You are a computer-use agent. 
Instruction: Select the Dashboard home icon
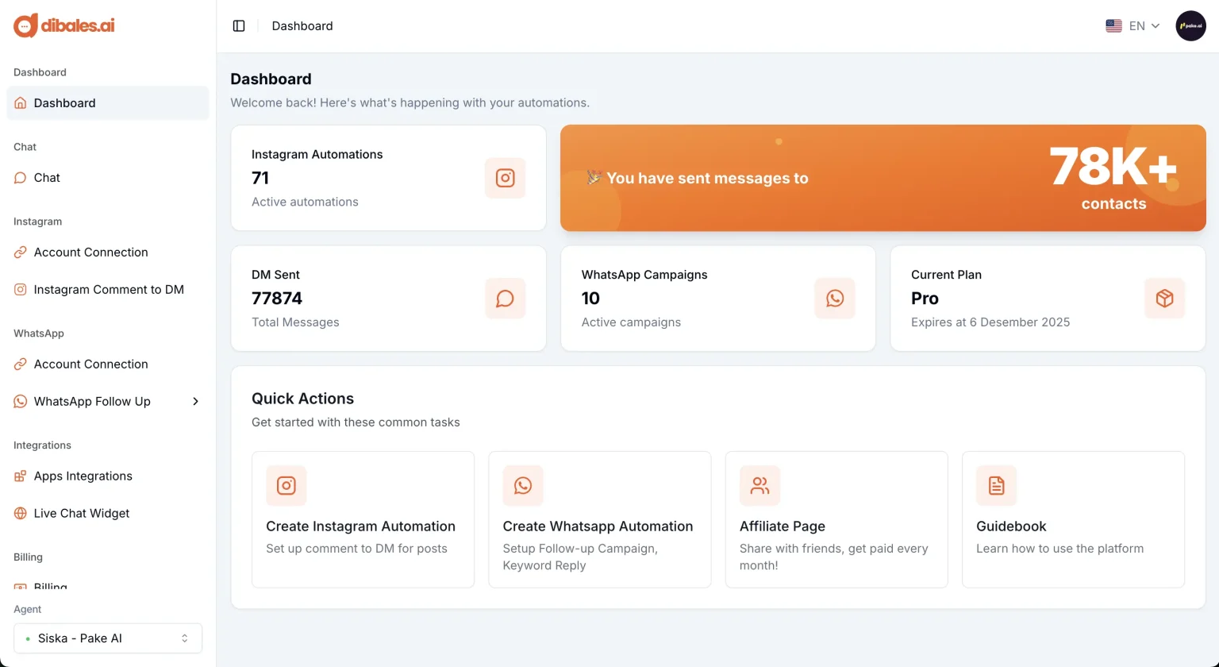20,102
